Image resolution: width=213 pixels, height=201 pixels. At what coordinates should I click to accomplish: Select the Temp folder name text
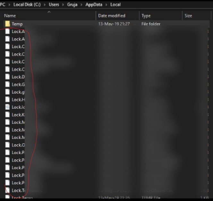coord(17,24)
